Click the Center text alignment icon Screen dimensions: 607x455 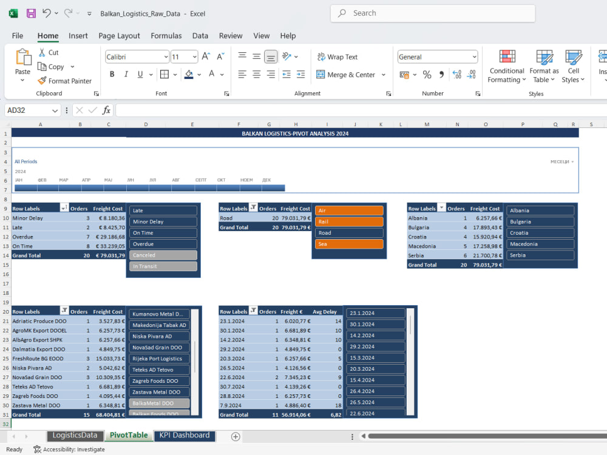click(x=256, y=74)
